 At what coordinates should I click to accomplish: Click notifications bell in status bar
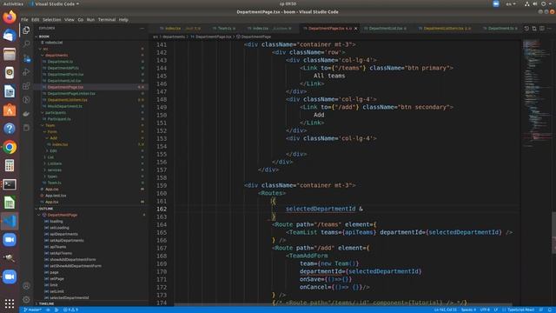(x=550, y=310)
